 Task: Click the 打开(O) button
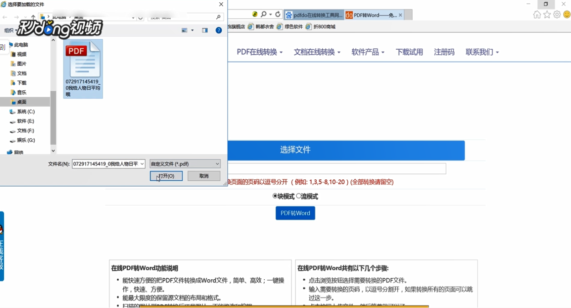pos(166,176)
